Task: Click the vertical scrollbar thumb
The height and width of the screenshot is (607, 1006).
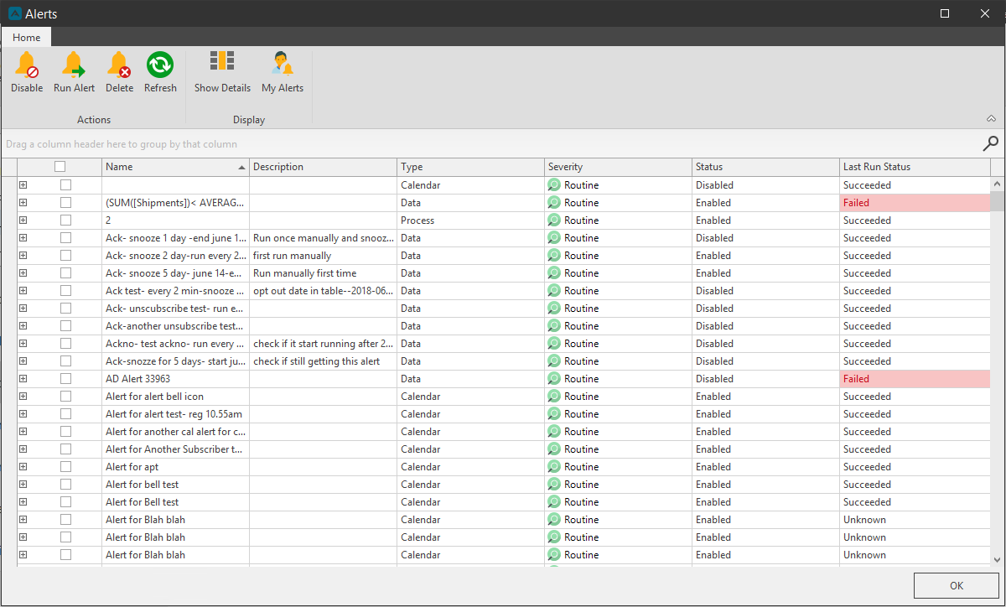Action: pyautogui.click(x=998, y=201)
